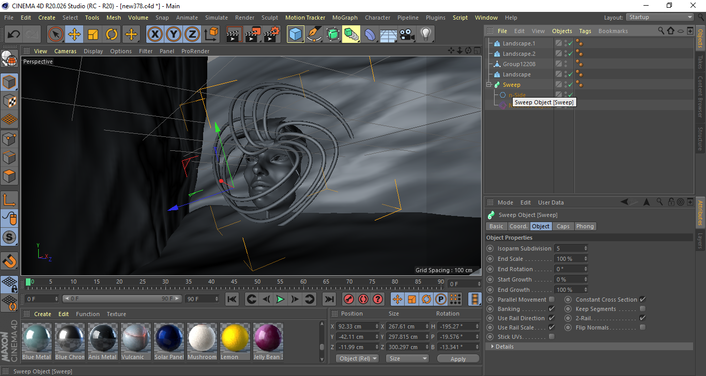The width and height of the screenshot is (706, 376).
Task: Toggle Keep Segments checkbox
Action: pyautogui.click(x=642, y=309)
